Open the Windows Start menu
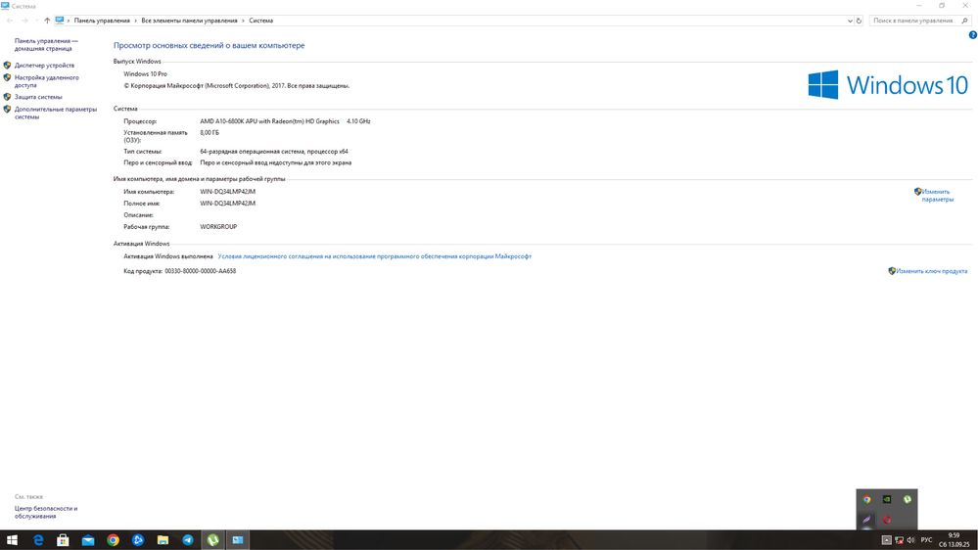978x550 pixels. pyautogui.click(x=12, y=540)
